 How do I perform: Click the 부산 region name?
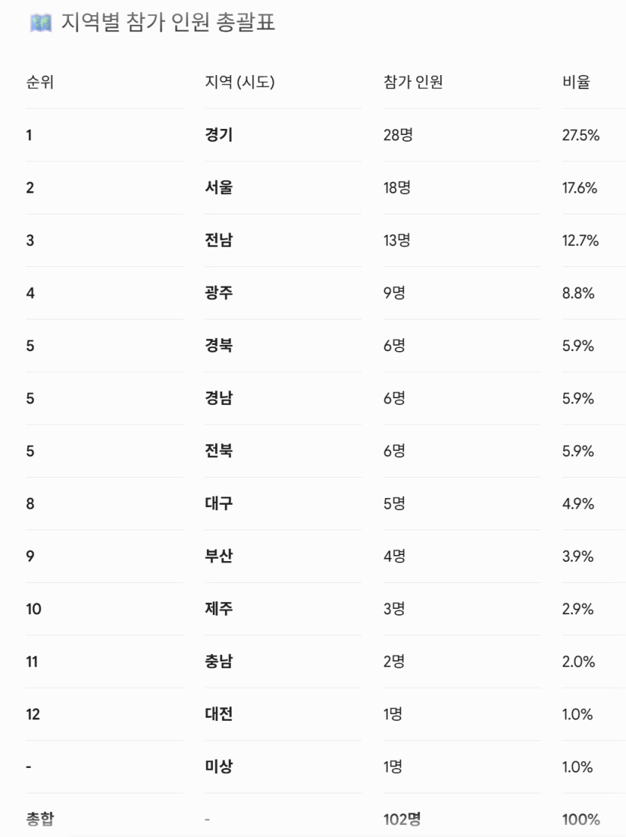[x=219, y=556]
